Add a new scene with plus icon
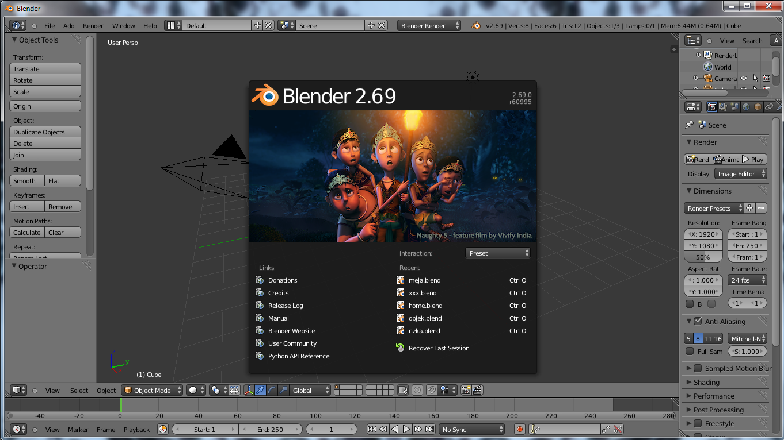784x440 pixels. click(x=371, y=25)
